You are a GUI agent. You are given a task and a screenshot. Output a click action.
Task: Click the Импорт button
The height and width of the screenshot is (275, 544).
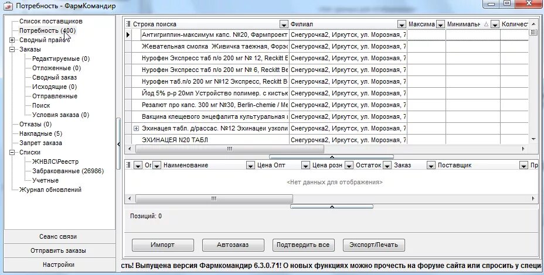click(x=163, y=245)
